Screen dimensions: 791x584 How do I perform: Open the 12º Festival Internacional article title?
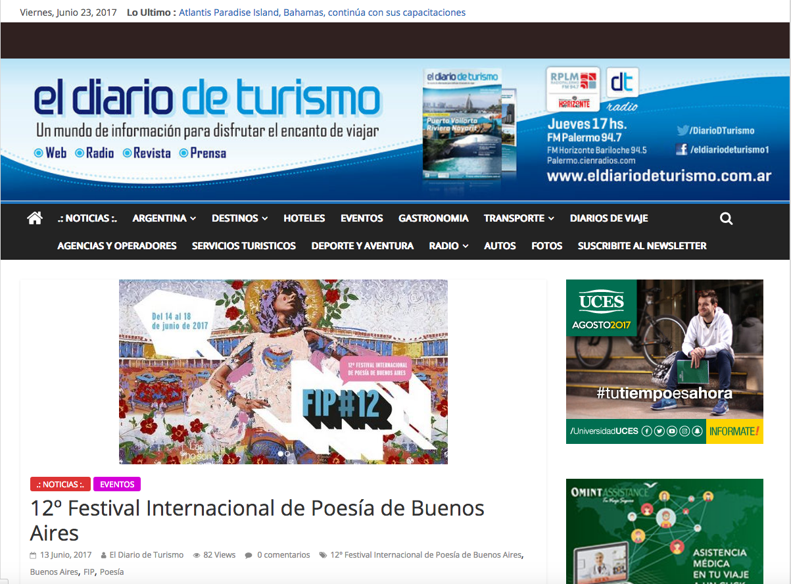[257, 520]
